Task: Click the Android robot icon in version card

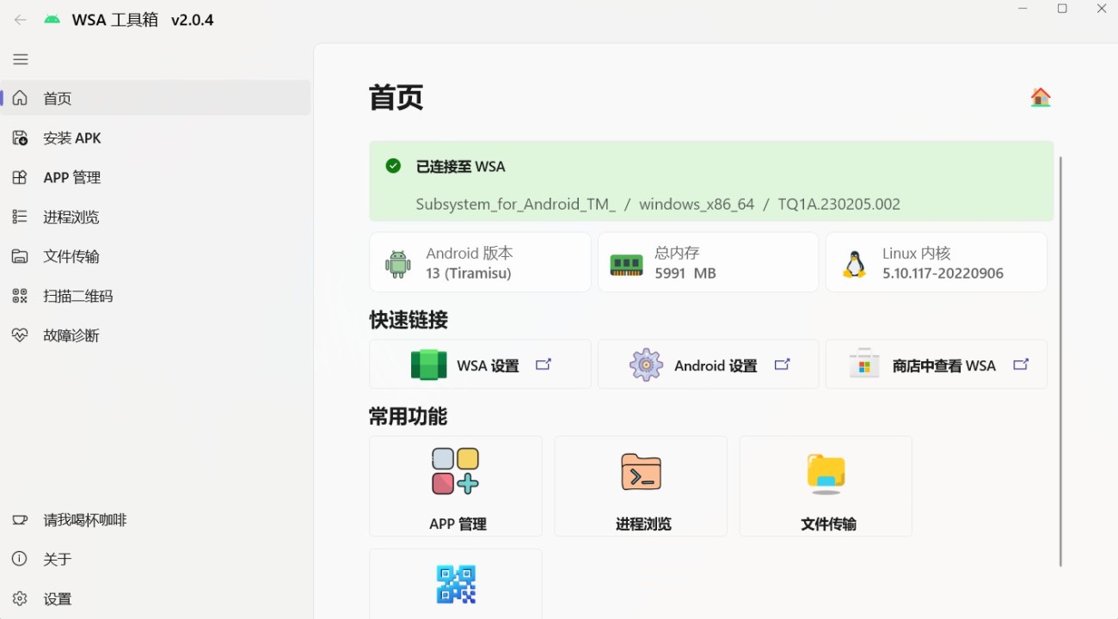Action: point(398,263)
